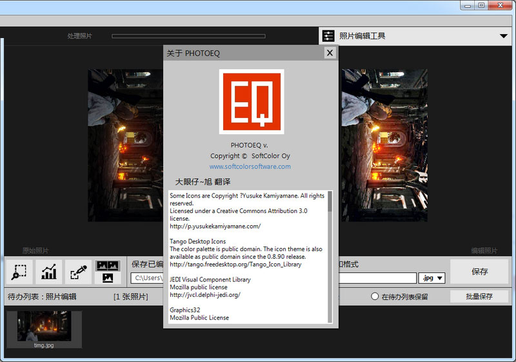
Task: Enable 在待办列表保留 radio option
Action: click(375, 296)
